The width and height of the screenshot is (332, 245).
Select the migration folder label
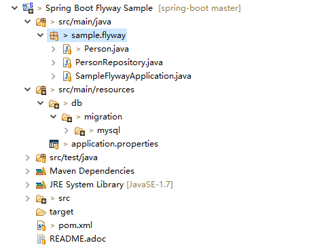pyautogui.click(x=103, y=117)
